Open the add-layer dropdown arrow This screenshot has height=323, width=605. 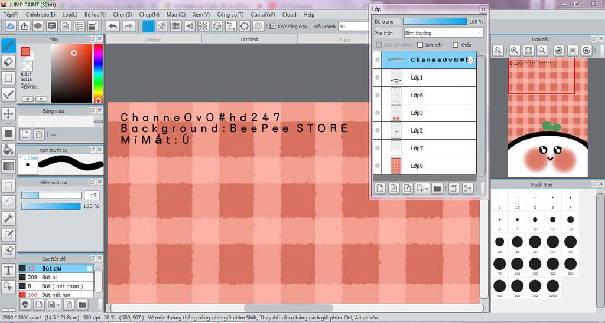[427, 189]
